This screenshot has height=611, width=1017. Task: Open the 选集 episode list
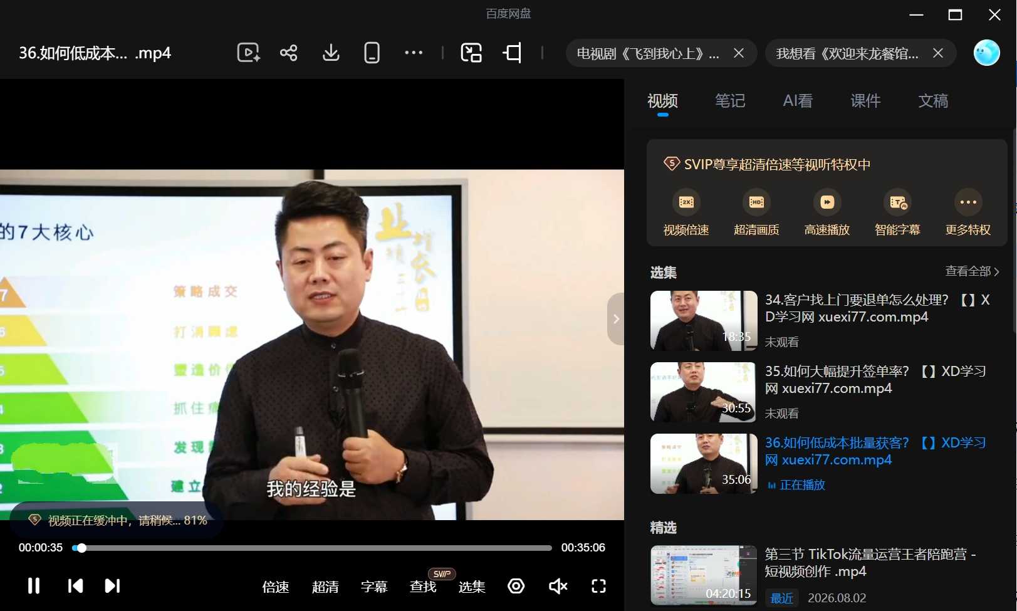click(472, 587)
